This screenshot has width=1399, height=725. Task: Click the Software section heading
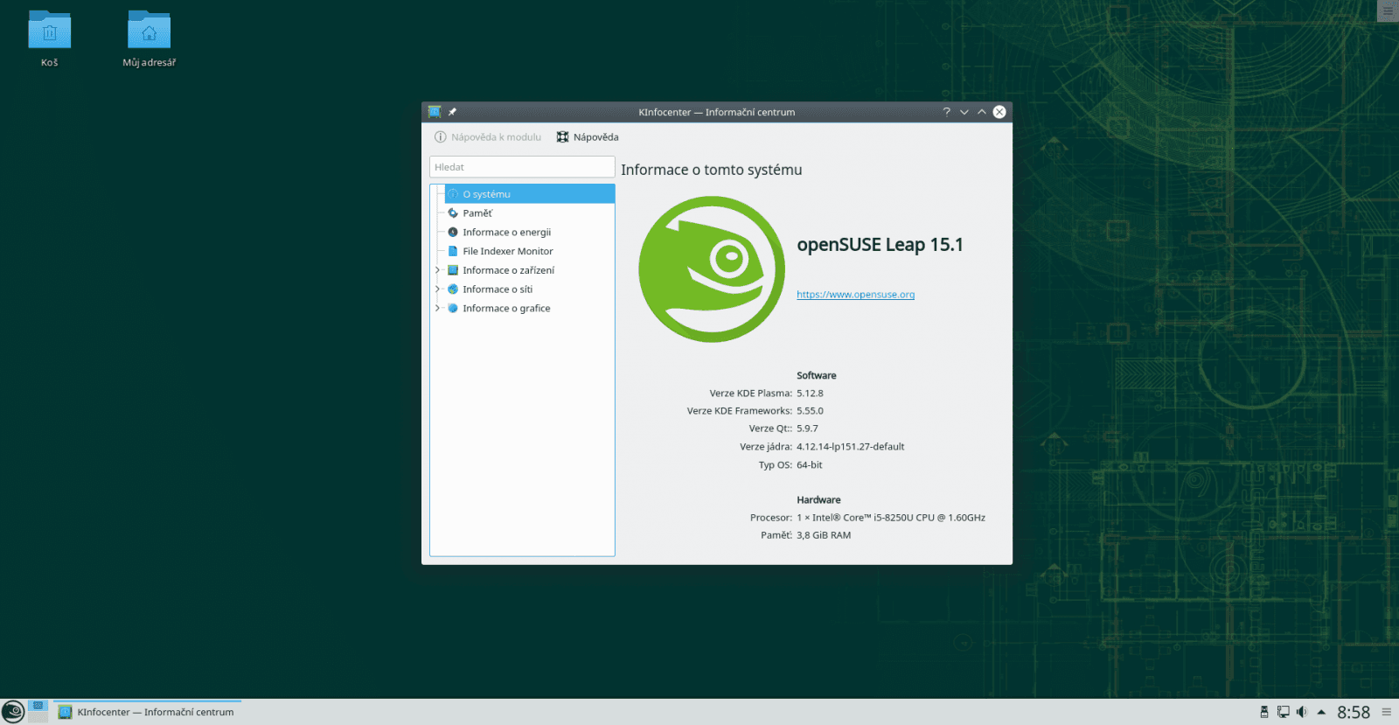816,376
